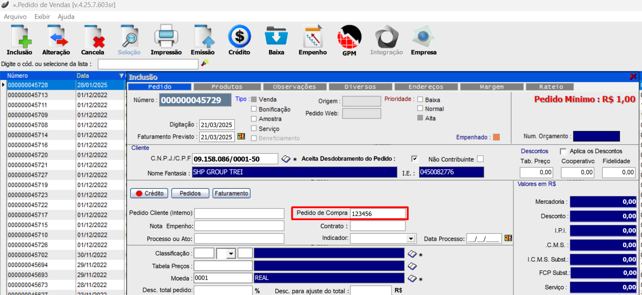
Task: Open the Crédito dollar icon
Action: pyautogui.click(x=239, y=37)
